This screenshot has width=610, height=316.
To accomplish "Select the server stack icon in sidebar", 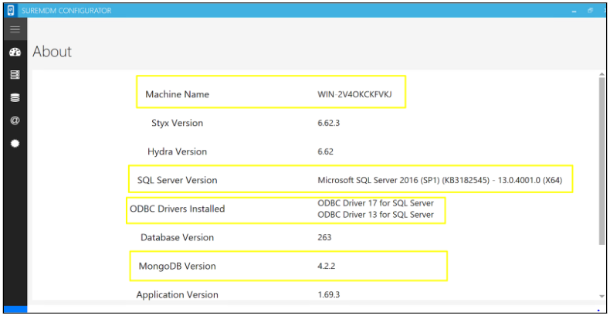I will [x=15, y=75].
